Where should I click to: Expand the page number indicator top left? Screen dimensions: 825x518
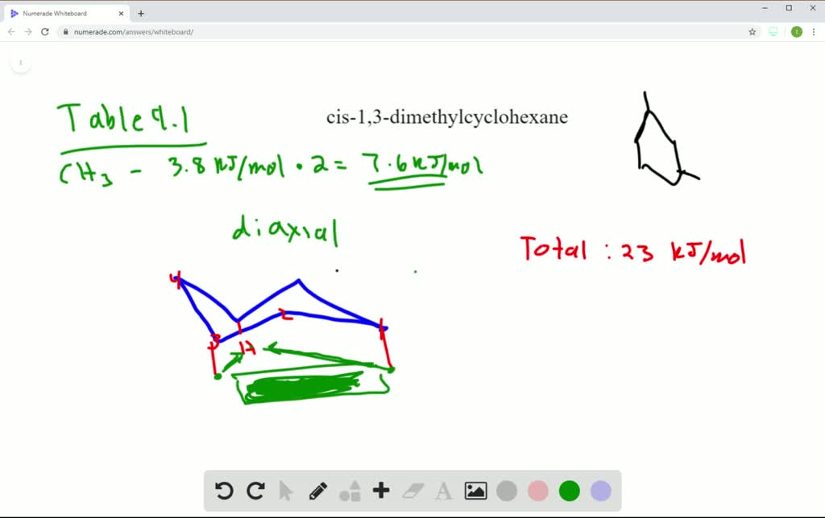tap(20, 61)
